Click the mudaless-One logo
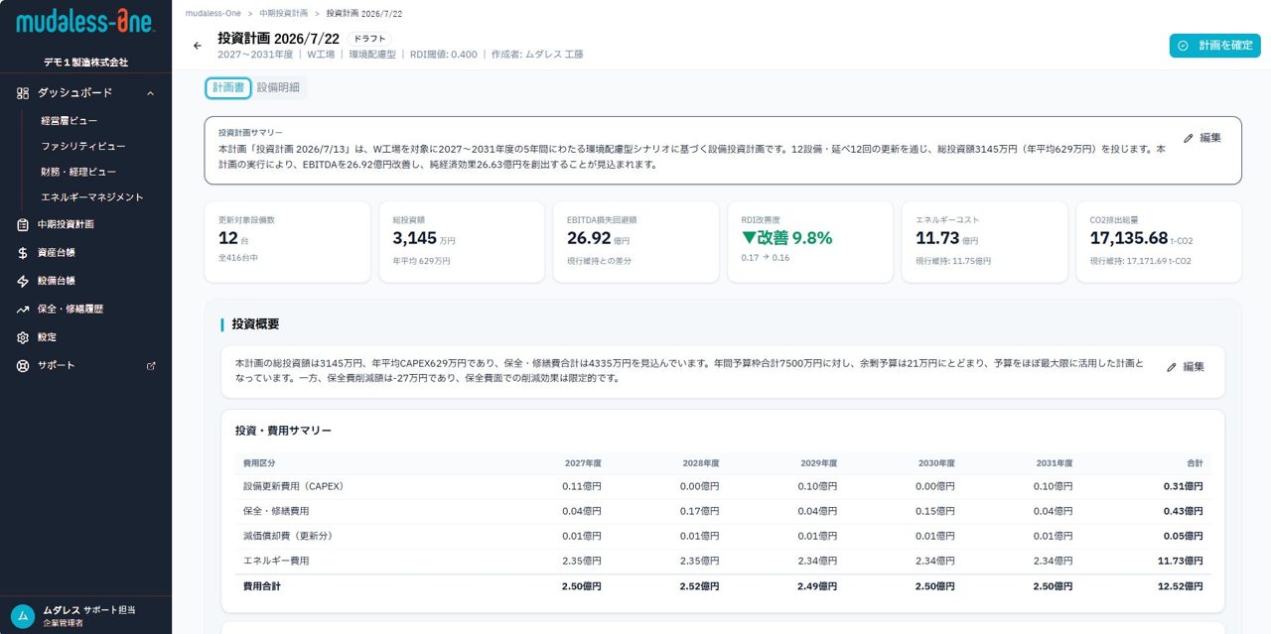The image size is (1271, 634). click(x=85, y=21)
